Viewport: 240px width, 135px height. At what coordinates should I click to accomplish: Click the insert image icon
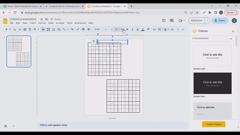pos(54,30)
